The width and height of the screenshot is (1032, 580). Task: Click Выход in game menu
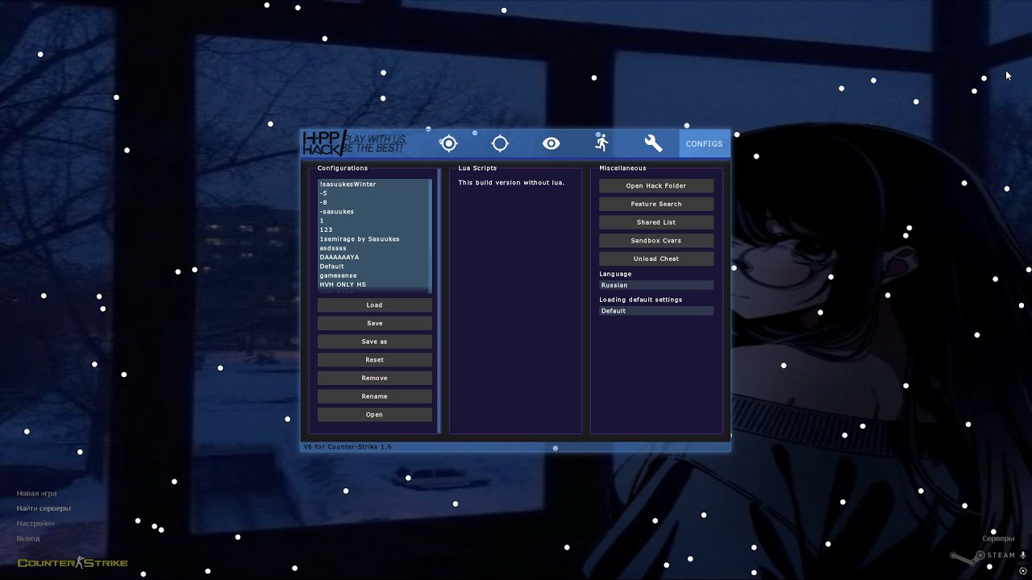coord(28,538)
